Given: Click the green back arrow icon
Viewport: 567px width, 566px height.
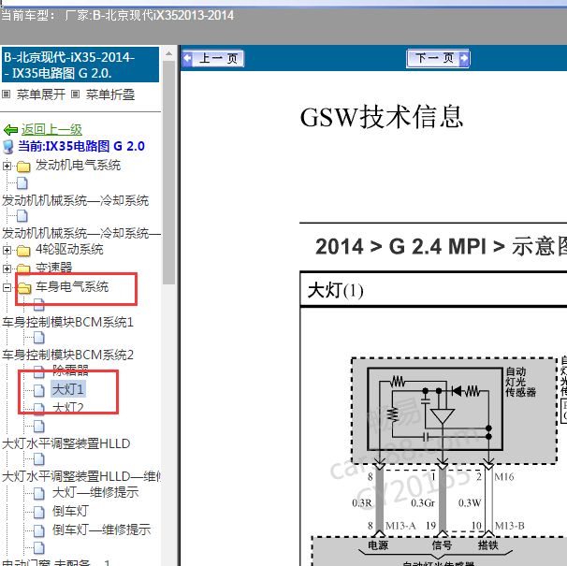Looking at the screenshot, I should (x=10, y=129).
